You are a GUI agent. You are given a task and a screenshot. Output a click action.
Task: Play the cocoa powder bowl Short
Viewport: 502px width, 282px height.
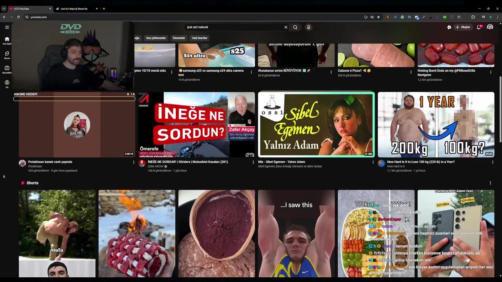(216, 234)
